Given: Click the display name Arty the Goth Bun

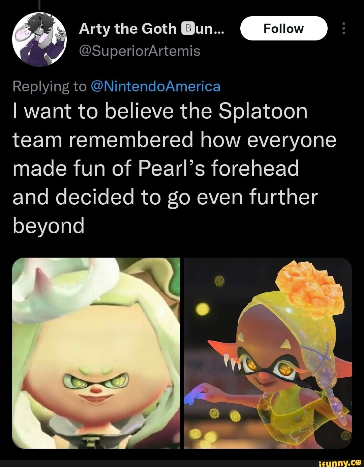Looking at the screenshot, I should [128, 29].
